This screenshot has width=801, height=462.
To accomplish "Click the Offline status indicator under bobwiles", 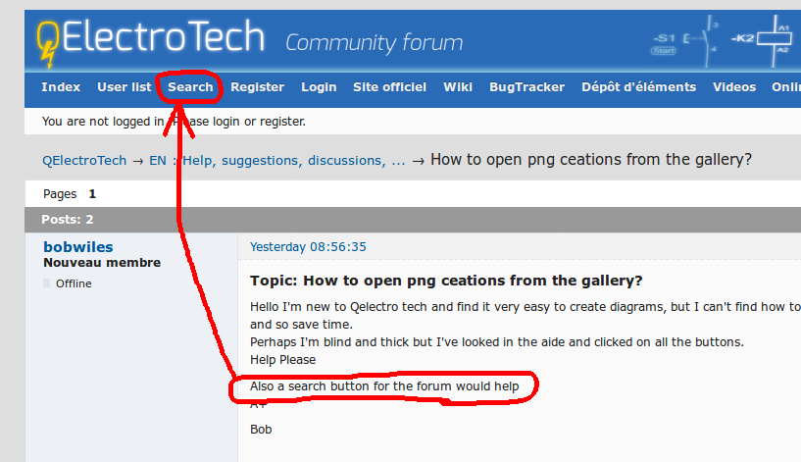I will 73,283.
